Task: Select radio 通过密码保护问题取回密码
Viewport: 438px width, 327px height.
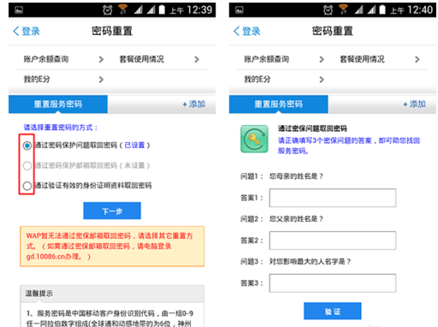Action: pyautogui.click(x=27, y=146)
